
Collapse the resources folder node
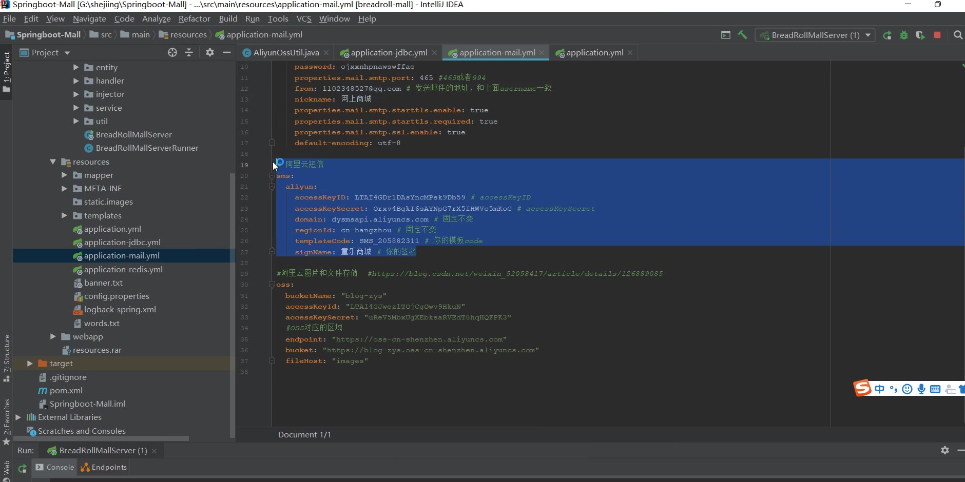click(x=53, y=162)
